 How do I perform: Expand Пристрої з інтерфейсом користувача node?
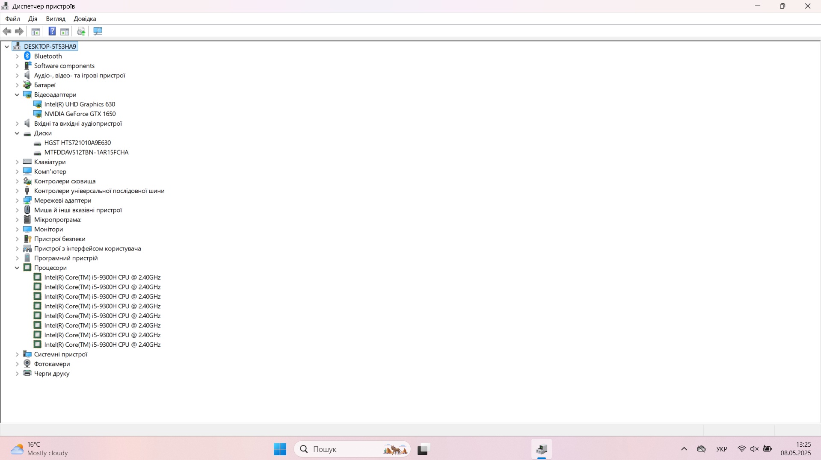coord(17,249)
